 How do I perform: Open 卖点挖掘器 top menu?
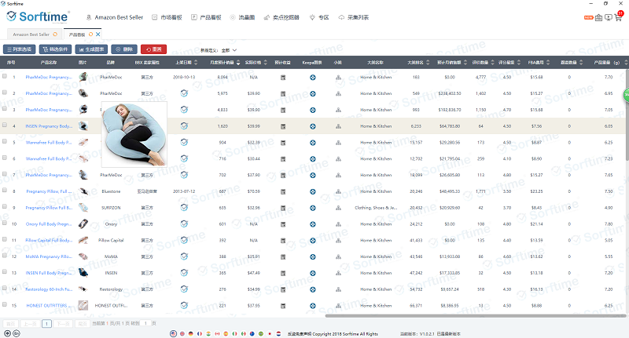pyautogui.click(x=281, y=17)
